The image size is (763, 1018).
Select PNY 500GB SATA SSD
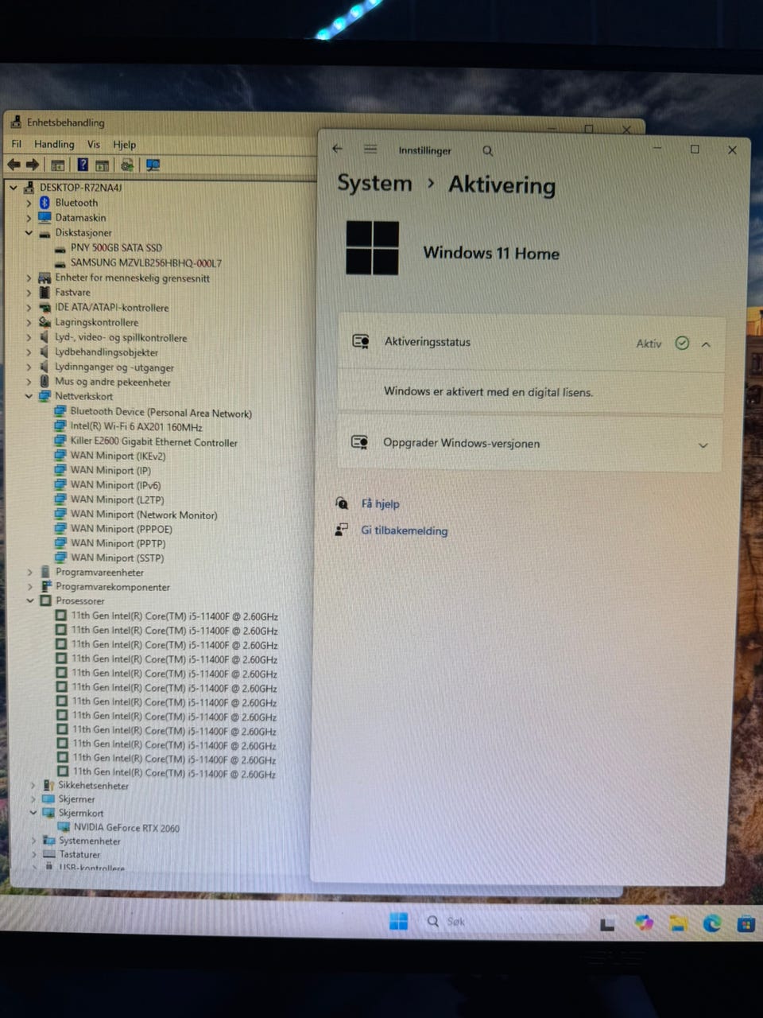[116, 247]
